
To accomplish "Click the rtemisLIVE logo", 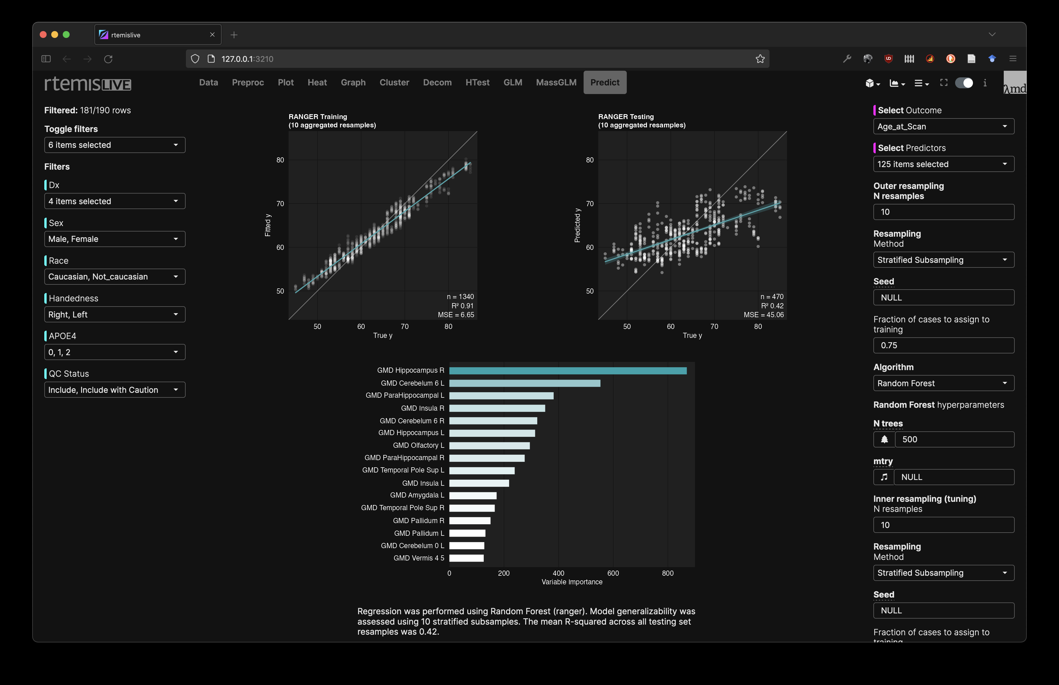I will pyautogui.click(x=88, y=84).
